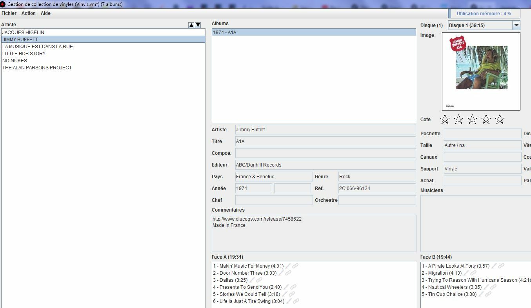Screen dimensions: 531x308
Task: Set rating to one star
Action: [x=445, y=120]
